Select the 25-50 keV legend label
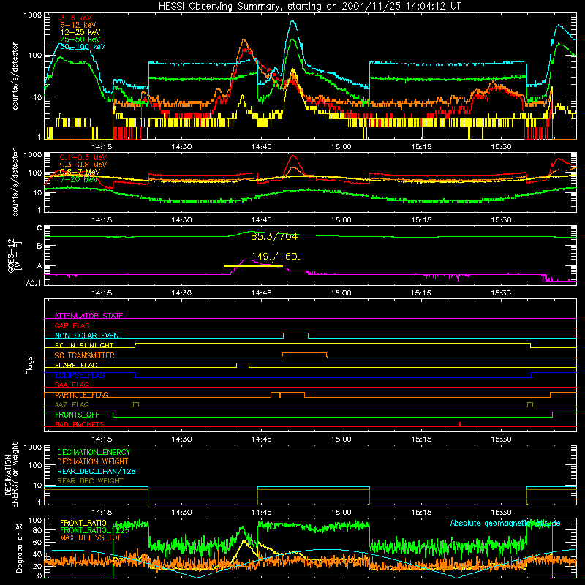This screenshot has width=585, height=585. [x=80, y=39]
